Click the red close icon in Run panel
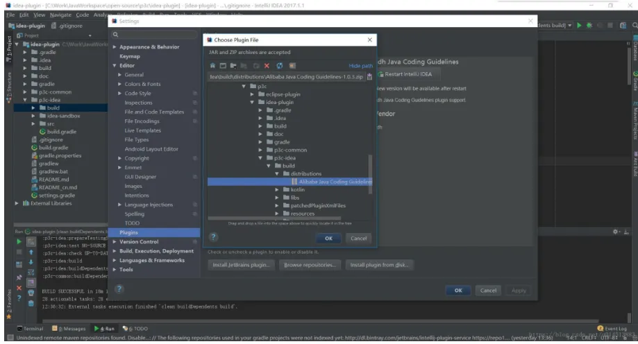This screenshot has width=638, height=344. (19, 288)
